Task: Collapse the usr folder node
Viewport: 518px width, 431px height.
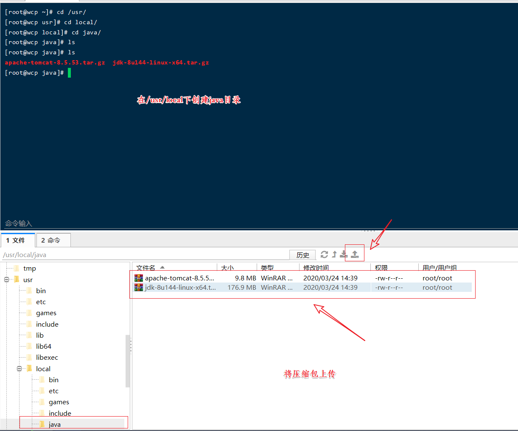Action: (6, 280)
